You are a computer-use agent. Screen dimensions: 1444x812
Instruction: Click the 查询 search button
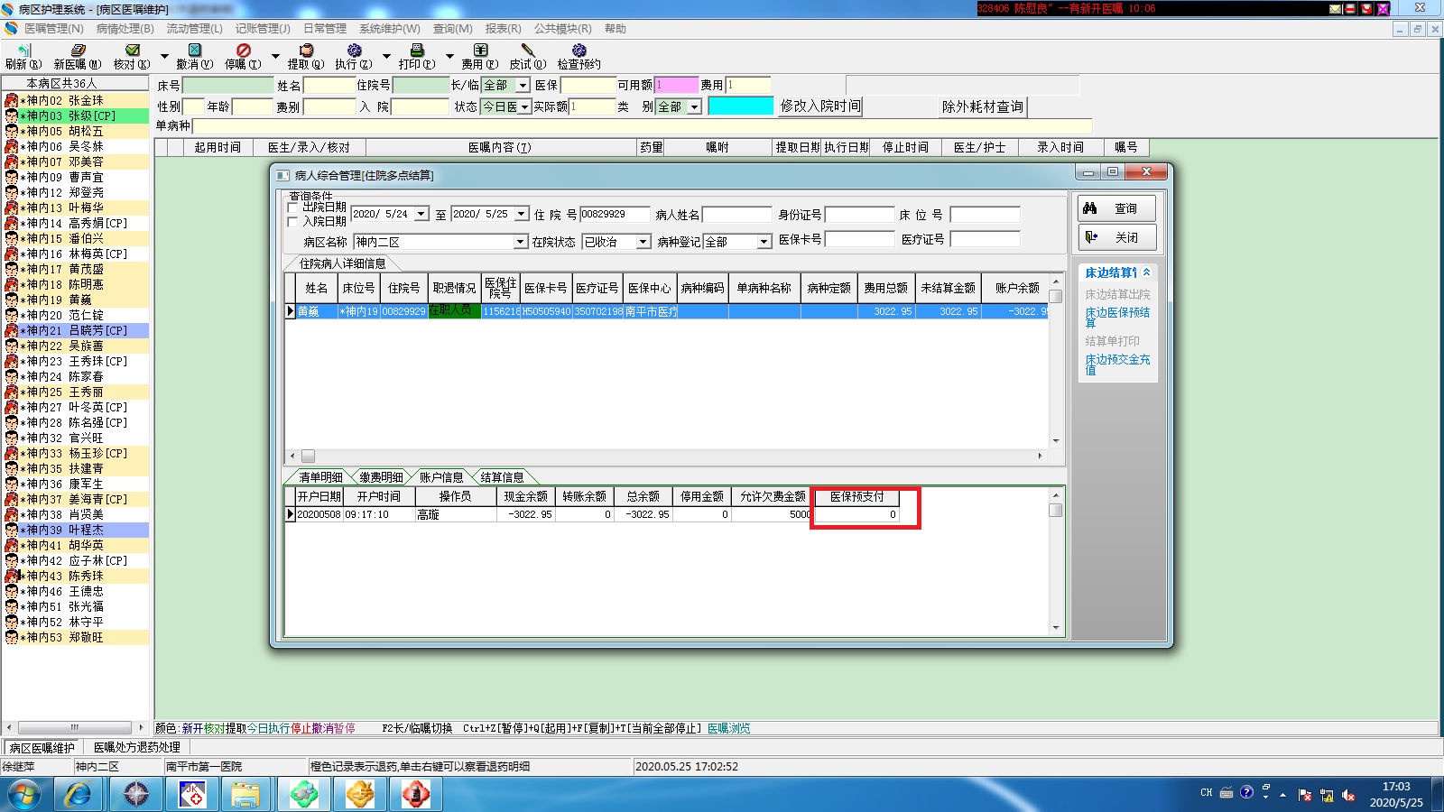click(x=1116, y=208)
